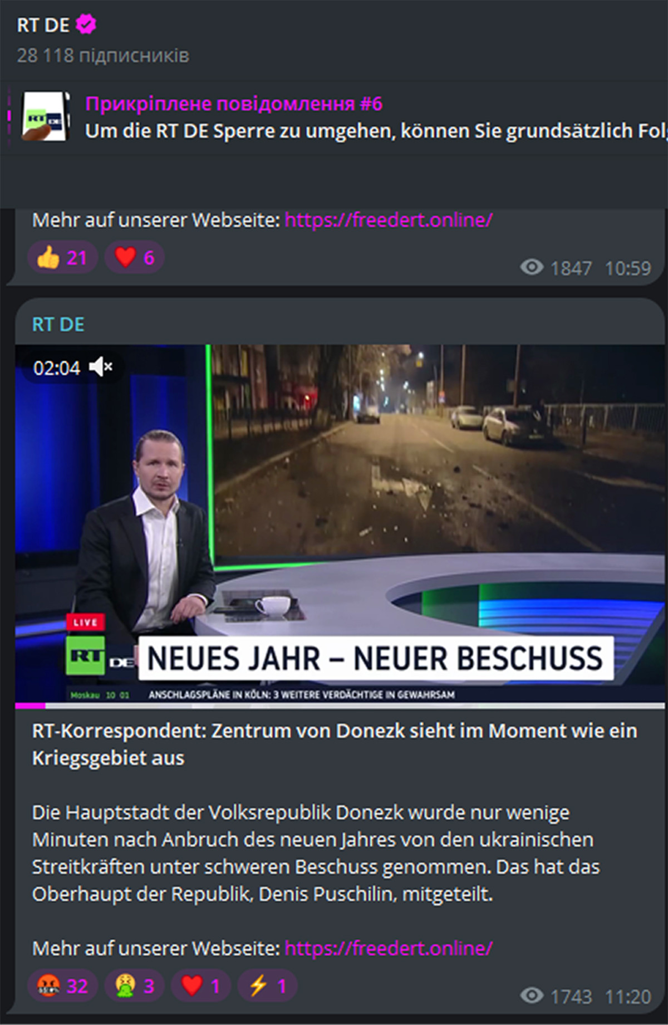This screenshot has width=668, height=1025.
Task: Seek along the video progress bar
Action: pyautogui.click(x=340, y=705)
